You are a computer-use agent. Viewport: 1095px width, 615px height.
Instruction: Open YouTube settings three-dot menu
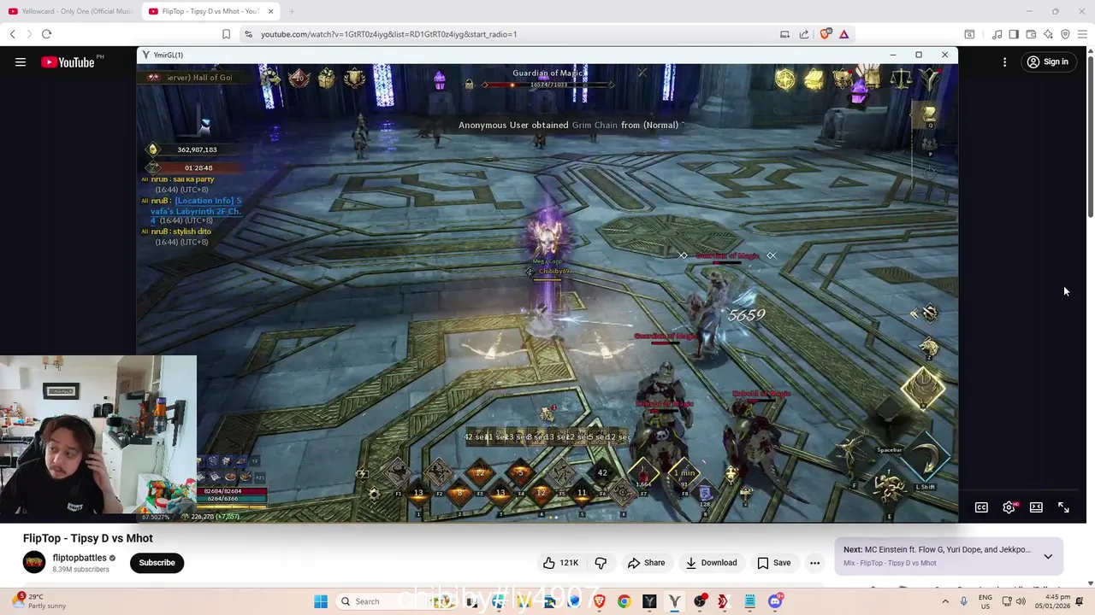(x=1004, y=61)
